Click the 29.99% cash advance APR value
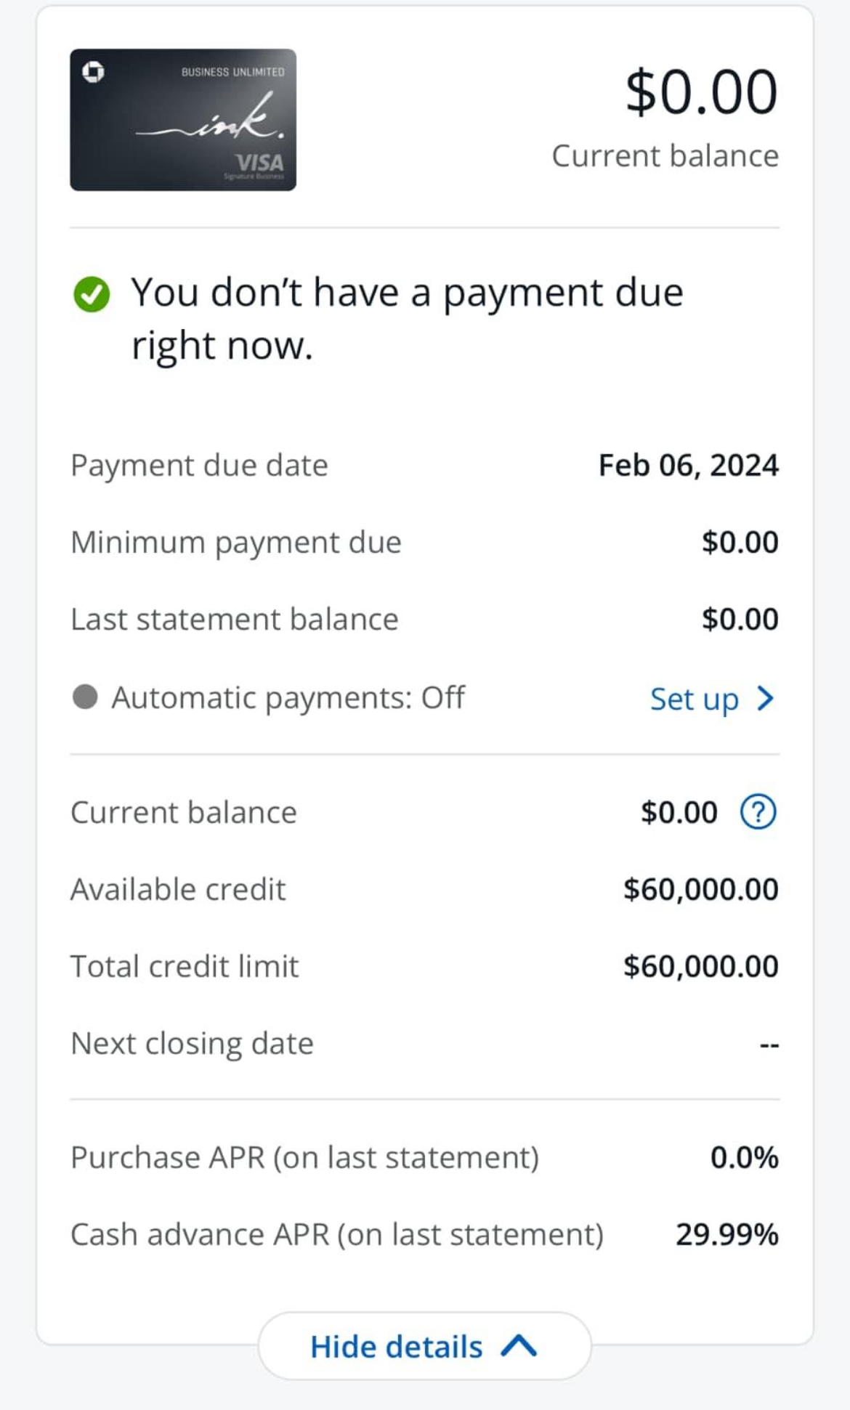Screen dimensions: 850x1410 point(726,1234)
